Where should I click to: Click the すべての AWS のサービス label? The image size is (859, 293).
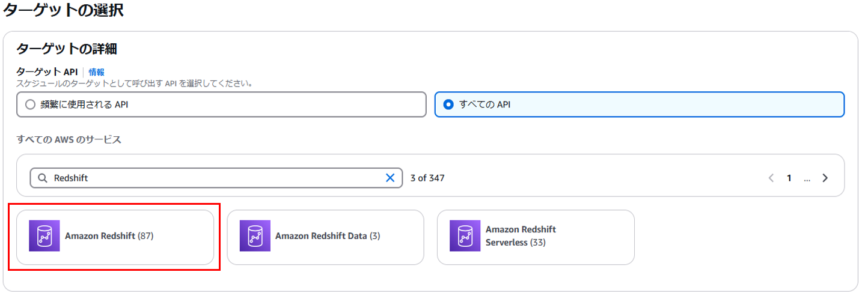(69, 140)
